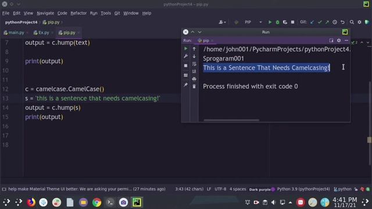Change LF line separator
372x209 pixels.
209,189
